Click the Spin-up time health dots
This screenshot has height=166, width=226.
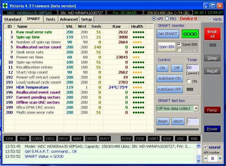point(138,37)
